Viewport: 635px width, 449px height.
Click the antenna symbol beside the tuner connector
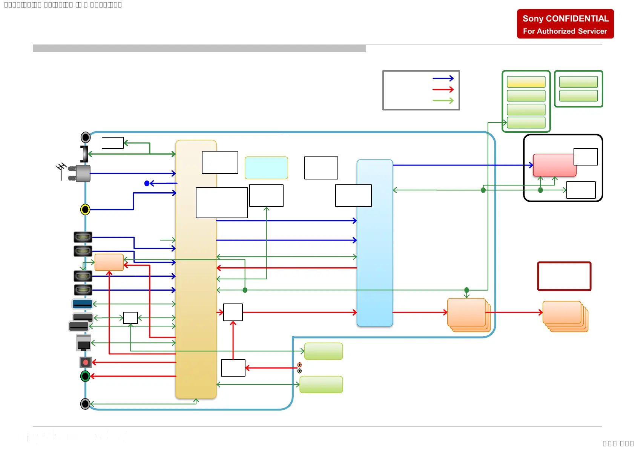61,171
